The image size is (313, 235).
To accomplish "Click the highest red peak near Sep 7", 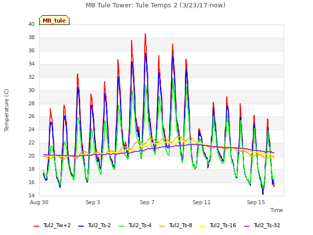I will point(145,34).
